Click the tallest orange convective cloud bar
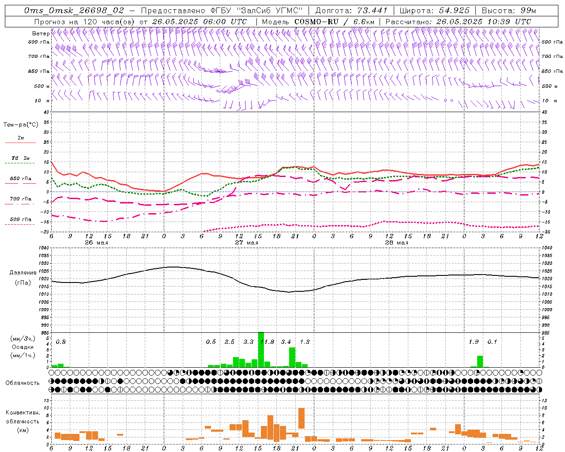This screenshot has height=452, width=565. [x=301, y=418]
